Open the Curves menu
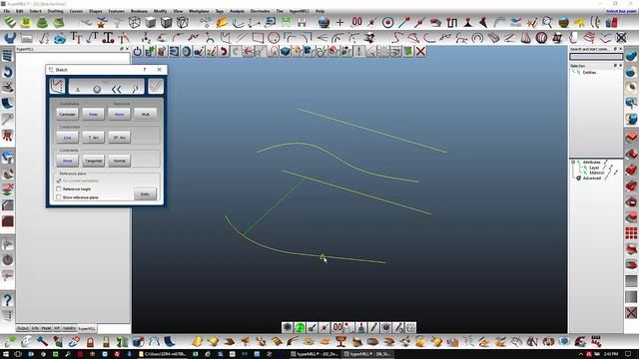This screenshot has width=639, height=359. tap(76, 11)
